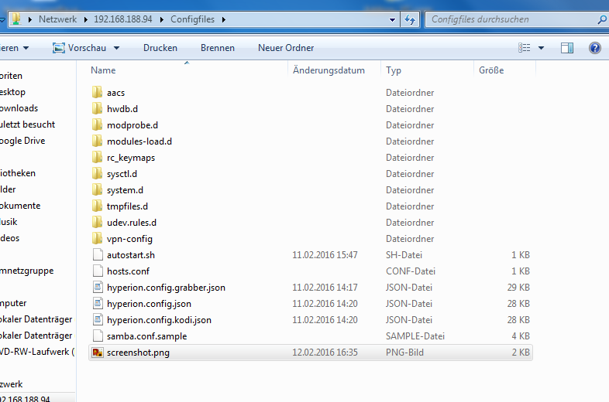Viewport: 609px width, 402px height.
Task: Open the help question mark icon
Action: coord(594,48)
